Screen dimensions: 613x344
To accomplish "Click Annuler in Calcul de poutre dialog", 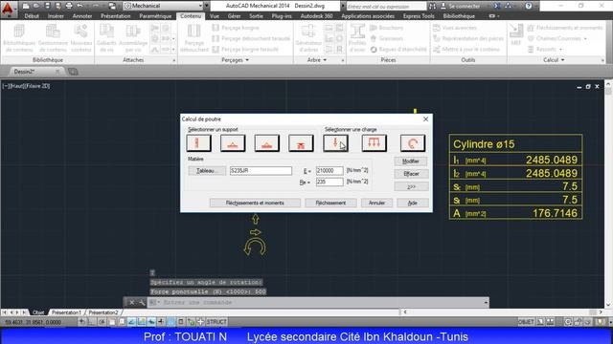I will click(x=376, y=203).
